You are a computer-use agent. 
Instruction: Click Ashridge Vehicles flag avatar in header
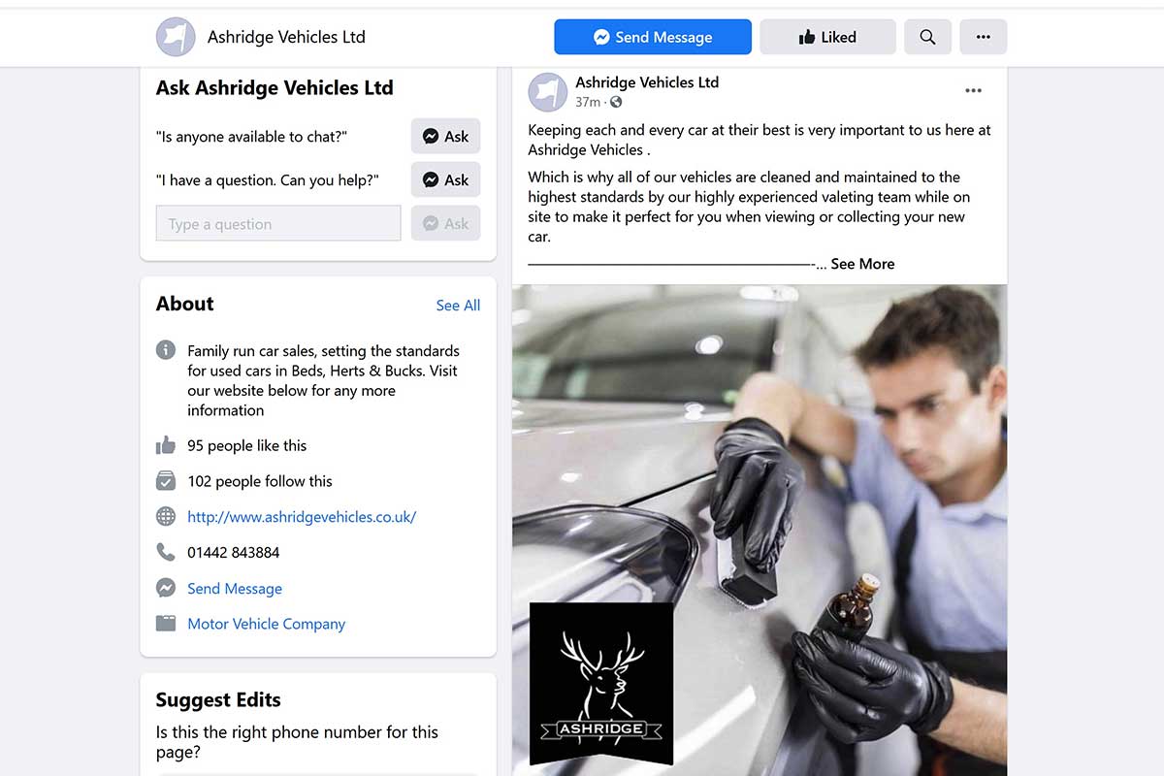(x=176, y=37)
